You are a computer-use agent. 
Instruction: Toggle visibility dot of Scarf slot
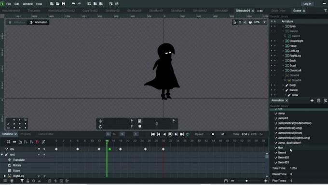272,66
